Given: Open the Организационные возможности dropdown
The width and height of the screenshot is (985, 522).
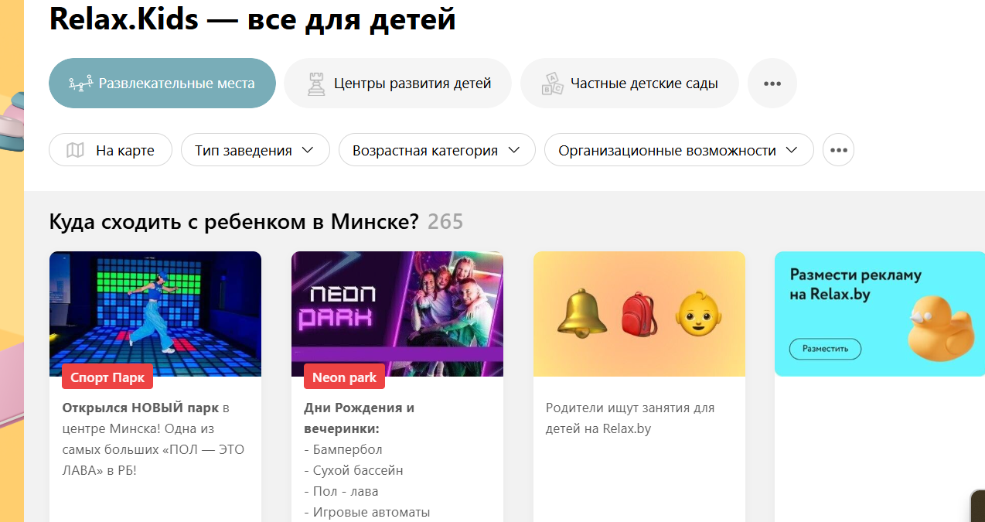Looking at the screenshot, I should click(x=679, y=150).
